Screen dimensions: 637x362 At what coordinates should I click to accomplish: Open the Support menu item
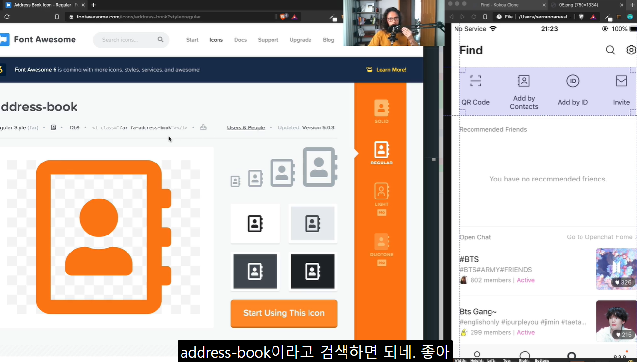(x=268, y=40)
